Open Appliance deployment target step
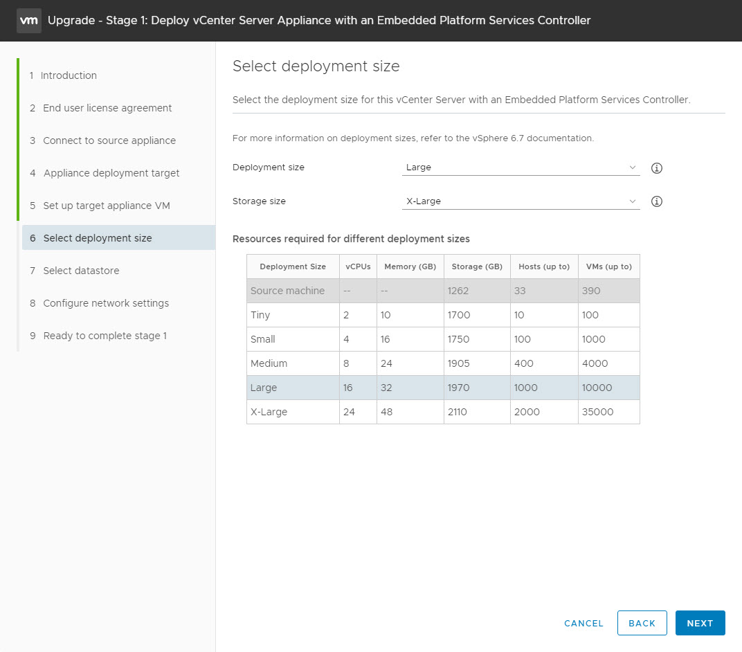Screen dimensions: 742x652 pos(104,173)
